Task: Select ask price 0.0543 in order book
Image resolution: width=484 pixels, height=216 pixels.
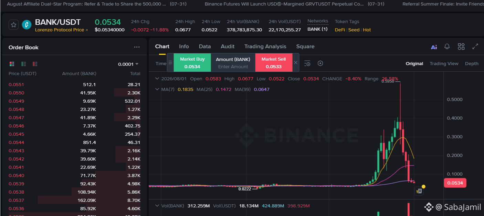Action: point(16,151)
